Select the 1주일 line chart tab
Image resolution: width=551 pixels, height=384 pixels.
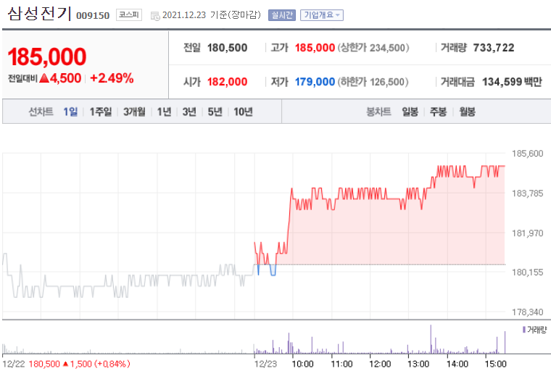(101, 112)
